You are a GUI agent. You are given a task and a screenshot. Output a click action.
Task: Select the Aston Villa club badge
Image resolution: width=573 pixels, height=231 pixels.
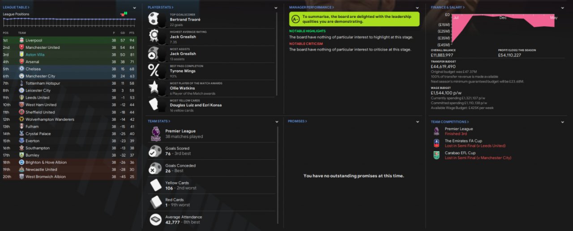[x=21, y=55]
